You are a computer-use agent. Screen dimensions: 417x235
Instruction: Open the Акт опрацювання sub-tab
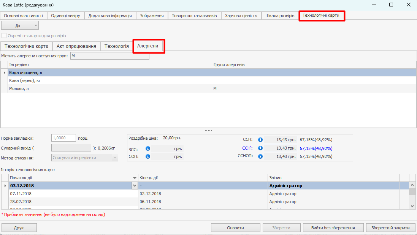point(76,46)
